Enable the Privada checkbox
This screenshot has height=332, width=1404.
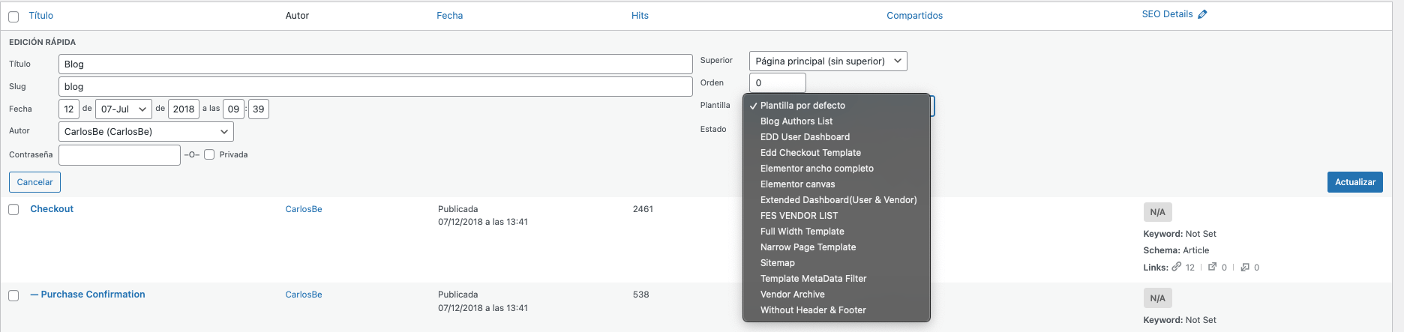[x=209, y=154]
